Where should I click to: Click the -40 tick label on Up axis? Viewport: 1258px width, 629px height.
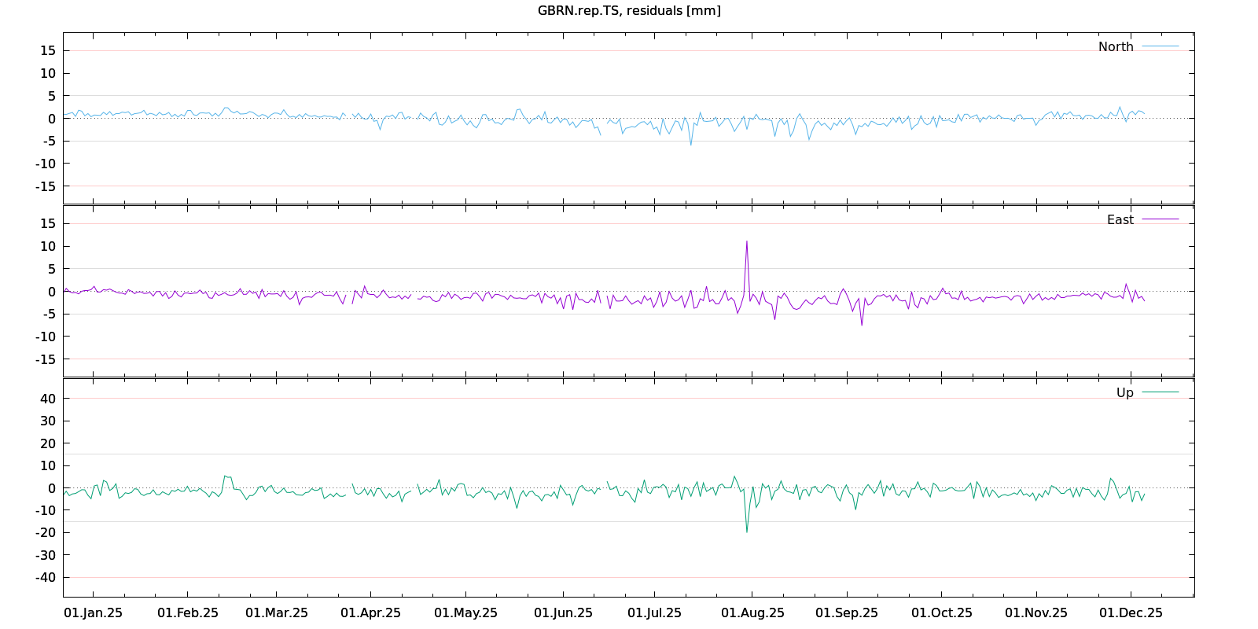[x=45, y=577]
